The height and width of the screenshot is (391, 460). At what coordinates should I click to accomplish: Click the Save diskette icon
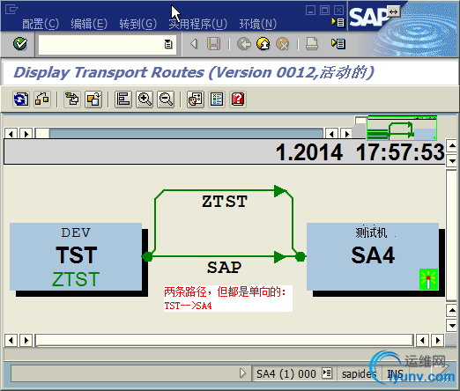pos(214,44)
